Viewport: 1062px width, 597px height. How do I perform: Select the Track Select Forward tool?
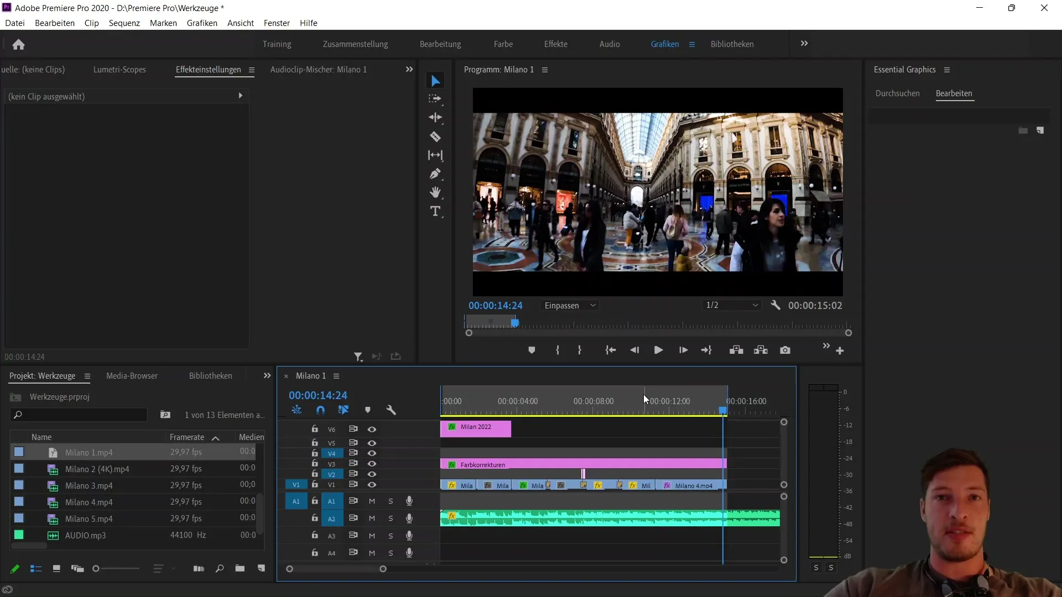point(435,99)
